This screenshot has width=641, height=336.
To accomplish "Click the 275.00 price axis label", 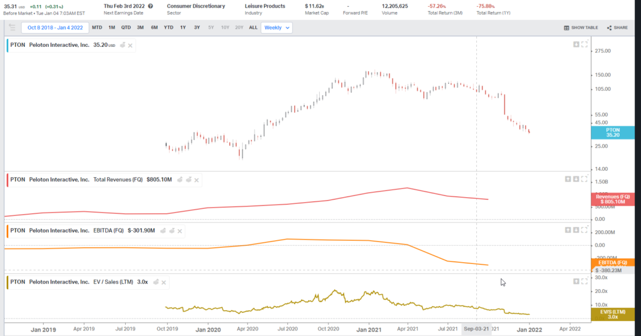I will tap(603, 51).
